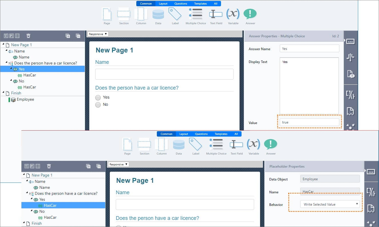Click the T view icon in upper tree toolbar

6,36
